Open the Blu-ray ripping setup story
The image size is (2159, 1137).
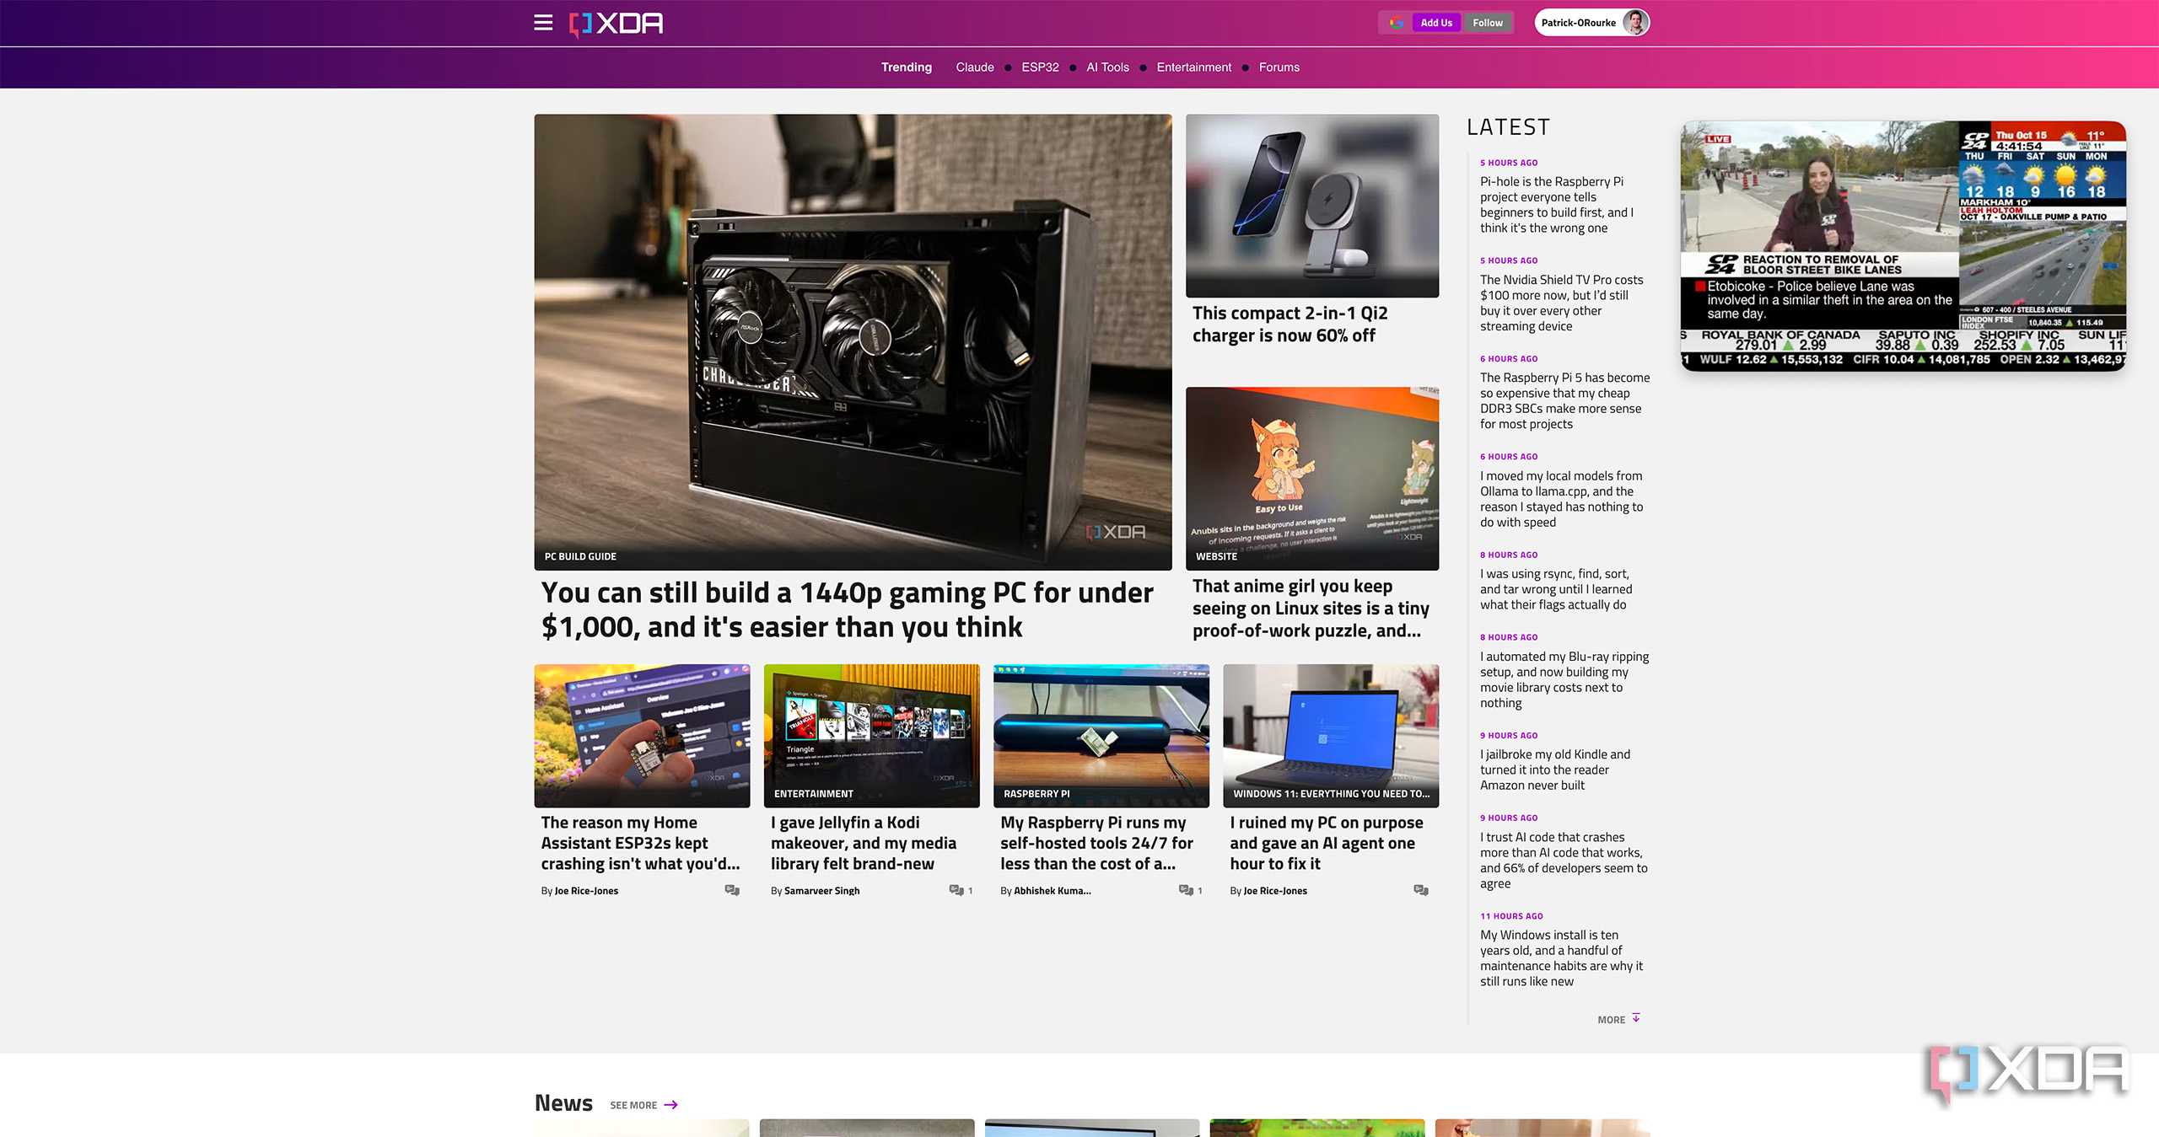point(1564,679)
